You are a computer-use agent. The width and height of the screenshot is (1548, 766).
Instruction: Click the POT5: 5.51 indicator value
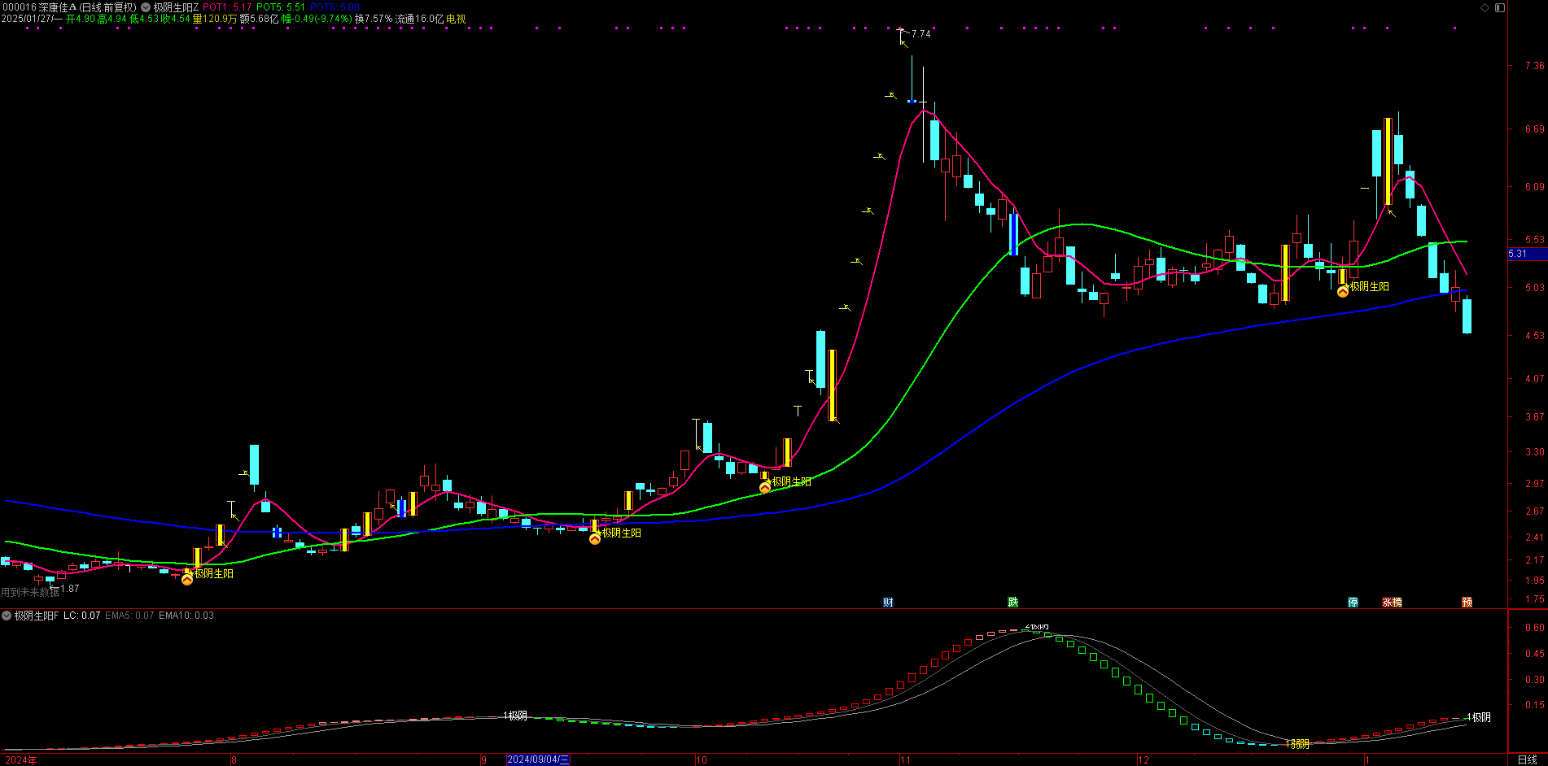[x=281, y=7]
